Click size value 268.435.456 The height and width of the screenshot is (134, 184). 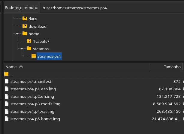click(x=169, y=112)
